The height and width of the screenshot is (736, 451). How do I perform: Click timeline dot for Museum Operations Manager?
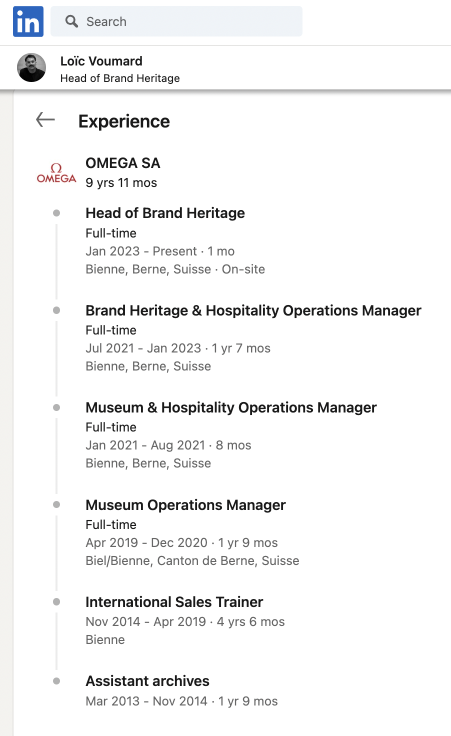tap(56, 504)
